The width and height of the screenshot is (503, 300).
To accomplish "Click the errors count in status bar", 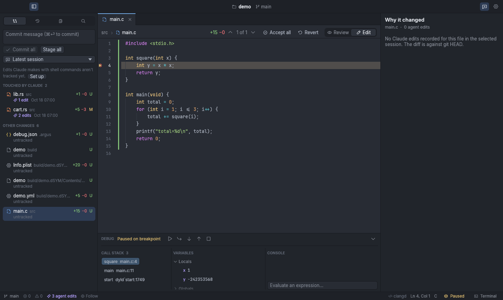I will 27,296.
